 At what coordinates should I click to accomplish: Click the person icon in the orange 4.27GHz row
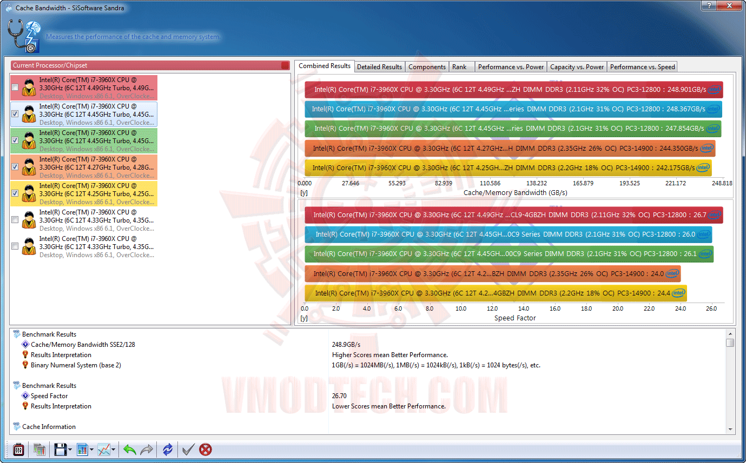[29, 167]
